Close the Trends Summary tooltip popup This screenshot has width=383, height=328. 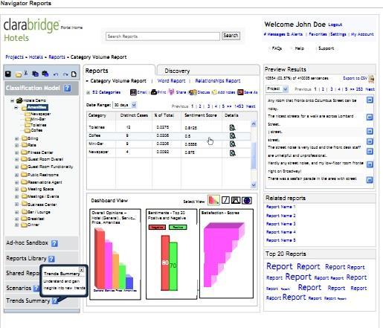tap(81, 270)
